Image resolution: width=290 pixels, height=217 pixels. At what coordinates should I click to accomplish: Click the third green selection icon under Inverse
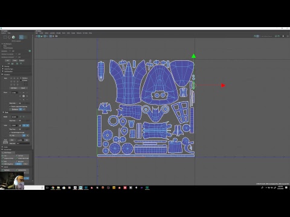(17, 63)
